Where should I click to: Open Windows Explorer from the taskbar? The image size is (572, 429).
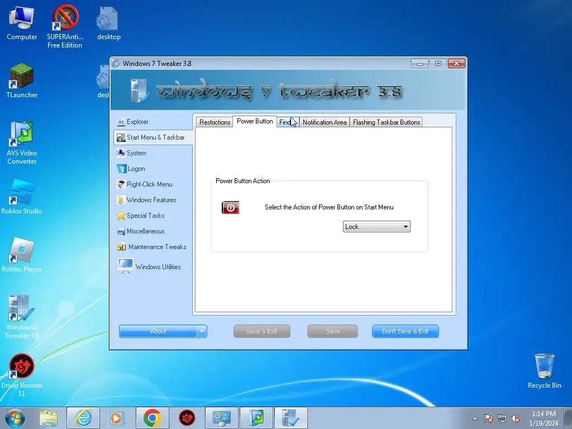click(49, 418)
